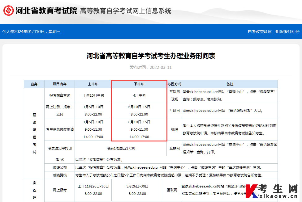
Task: Click the 发布时间：2022-03-11 text
Action: 151,67
